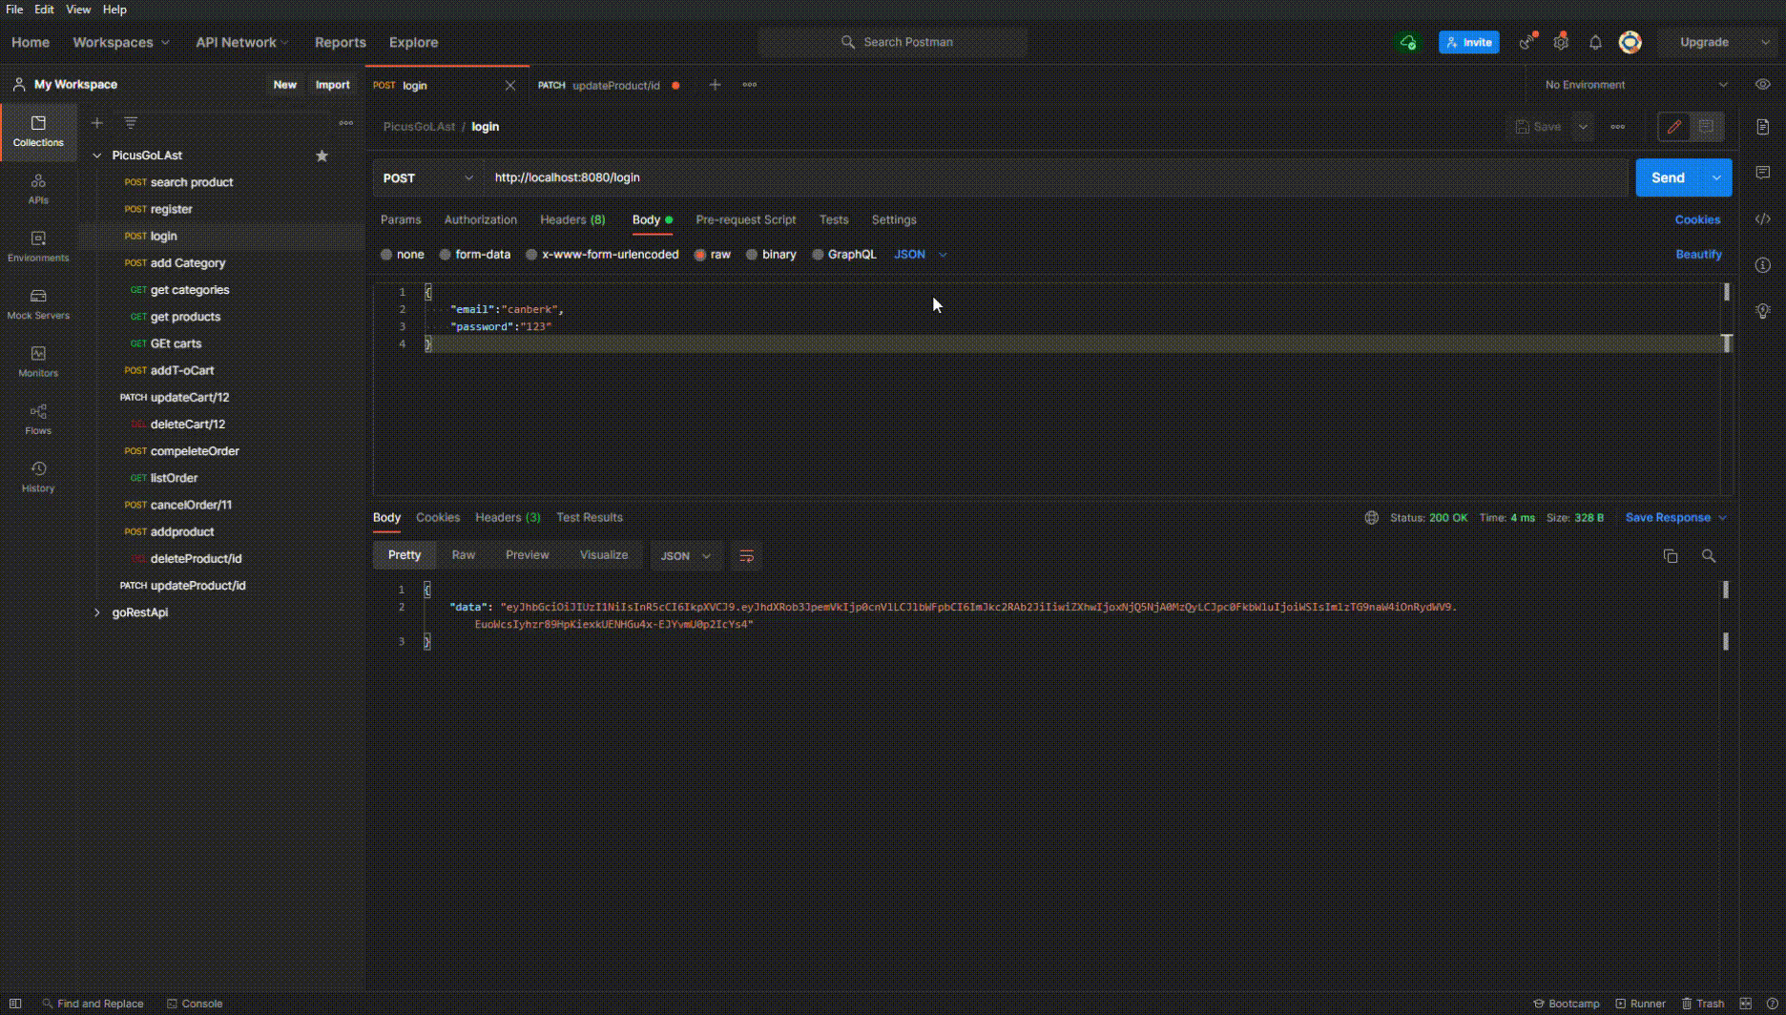Switch to the Tests tab
The image size is (1786, 1015).
[834, 219]
